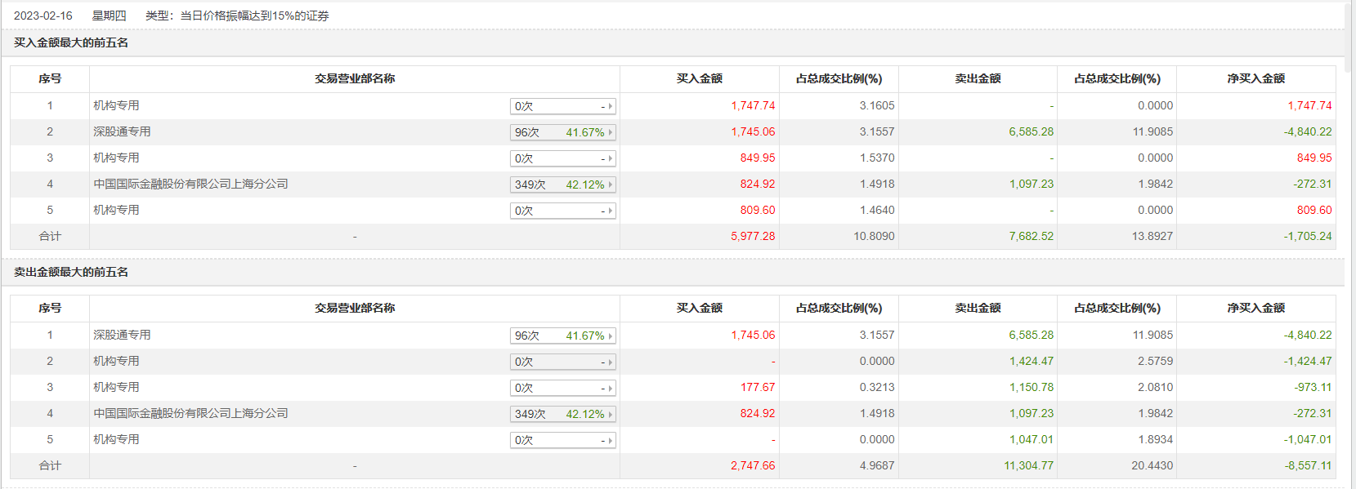This screenshot has height=489, width=1356.
Task: Open 深股通专用 in the buy table
Action: pos(122,131)
